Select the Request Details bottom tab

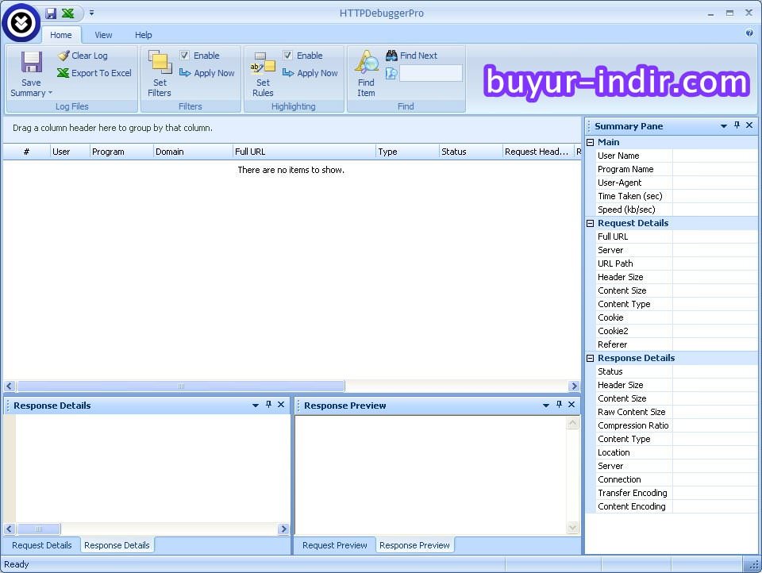click(42, 545)
